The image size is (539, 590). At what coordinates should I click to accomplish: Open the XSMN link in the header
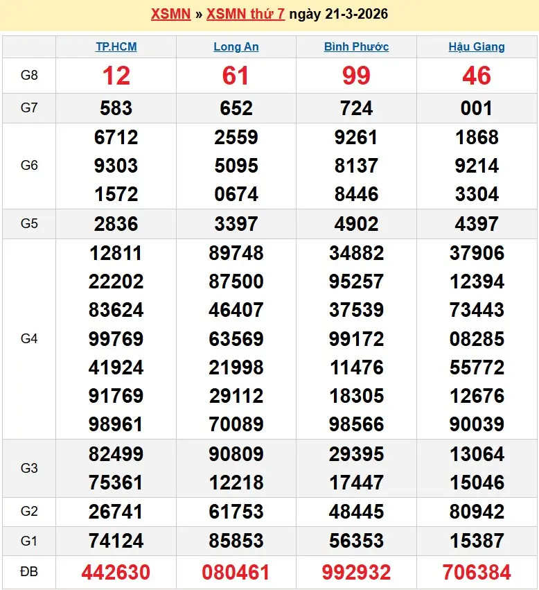[x=170, y=14]
